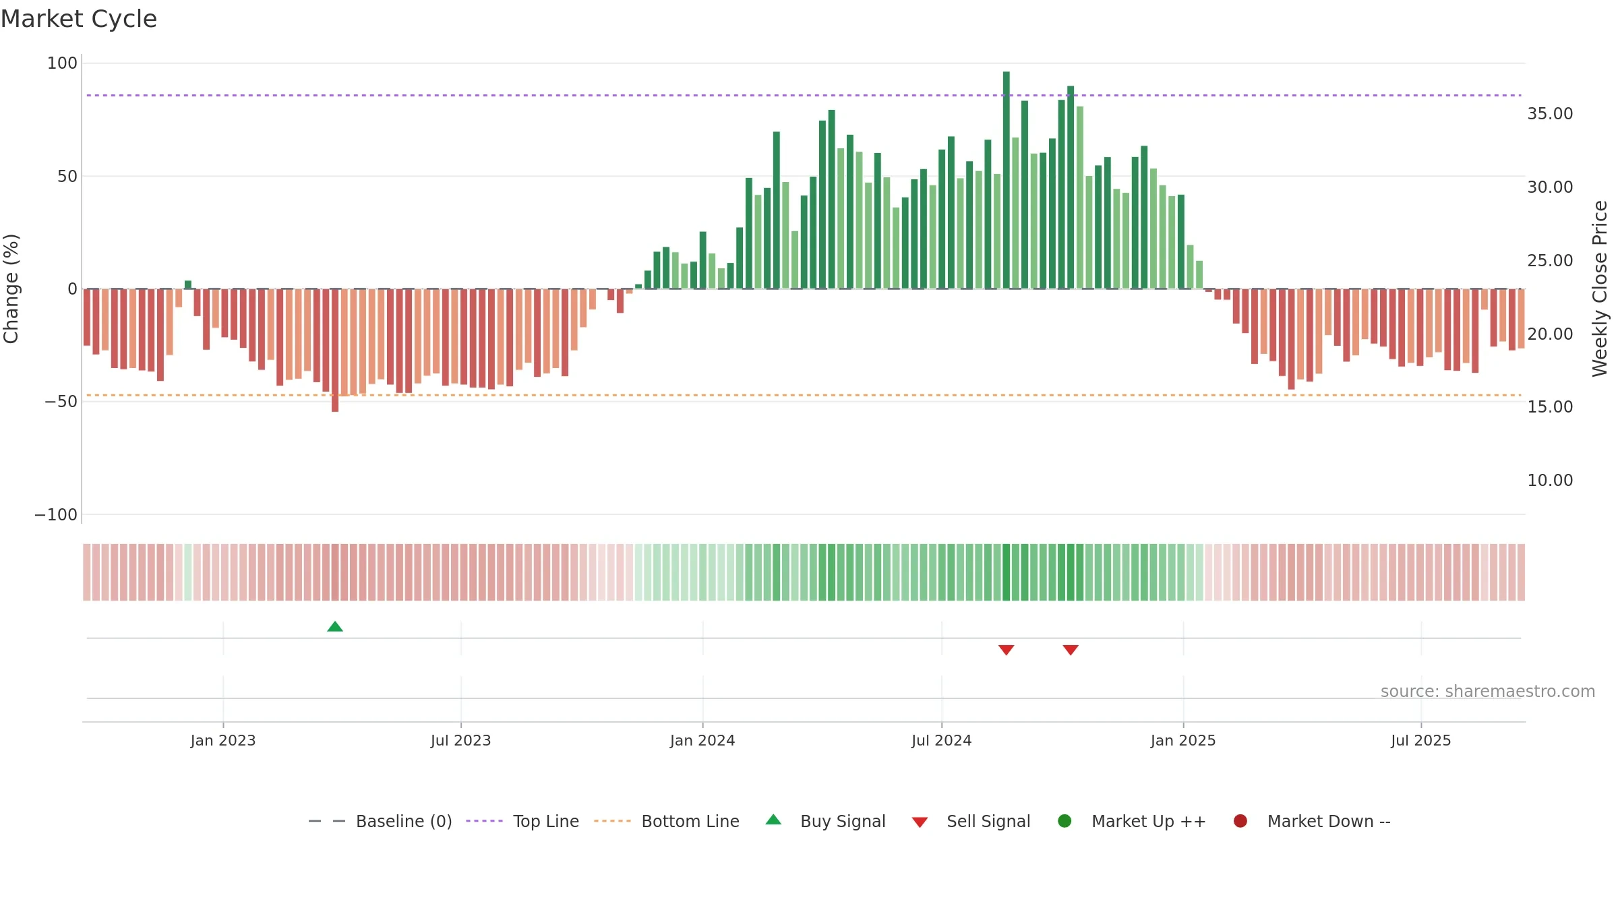Image resolution: width=1618 pixels, height=910 pixels.
Task: Toggle the Bottom Line legend entry
Action: coord(667,821)
